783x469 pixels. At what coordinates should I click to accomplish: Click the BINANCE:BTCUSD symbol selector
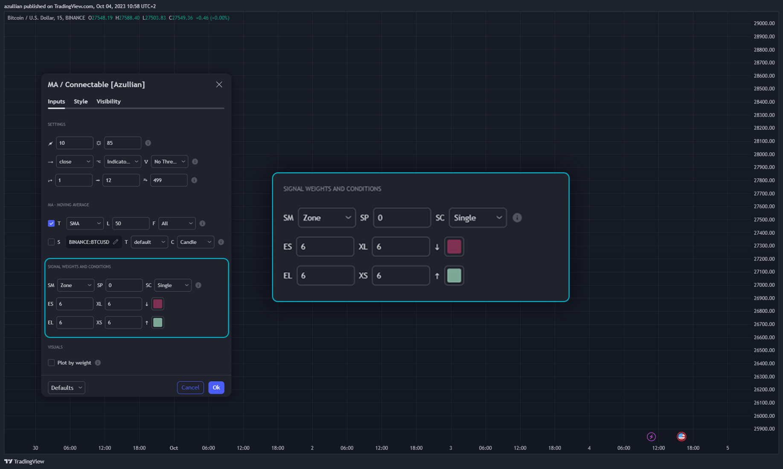(93, 242)
